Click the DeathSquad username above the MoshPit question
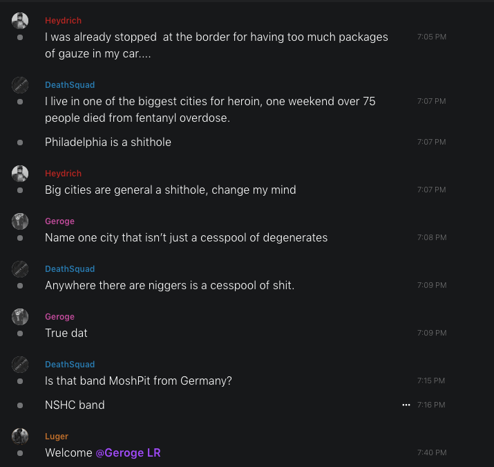Viewport: 494px width, 467px height. 70,365
